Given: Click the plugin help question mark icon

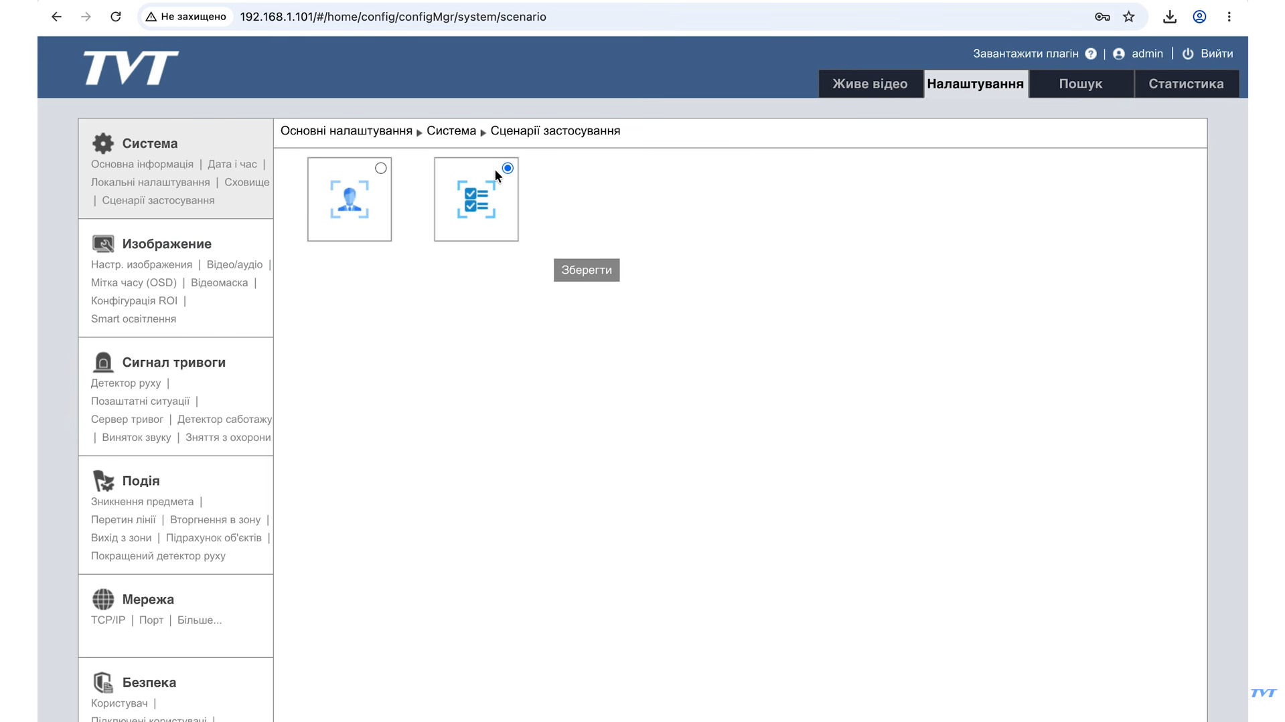Looking at the screenshot, I should 1091,54.
